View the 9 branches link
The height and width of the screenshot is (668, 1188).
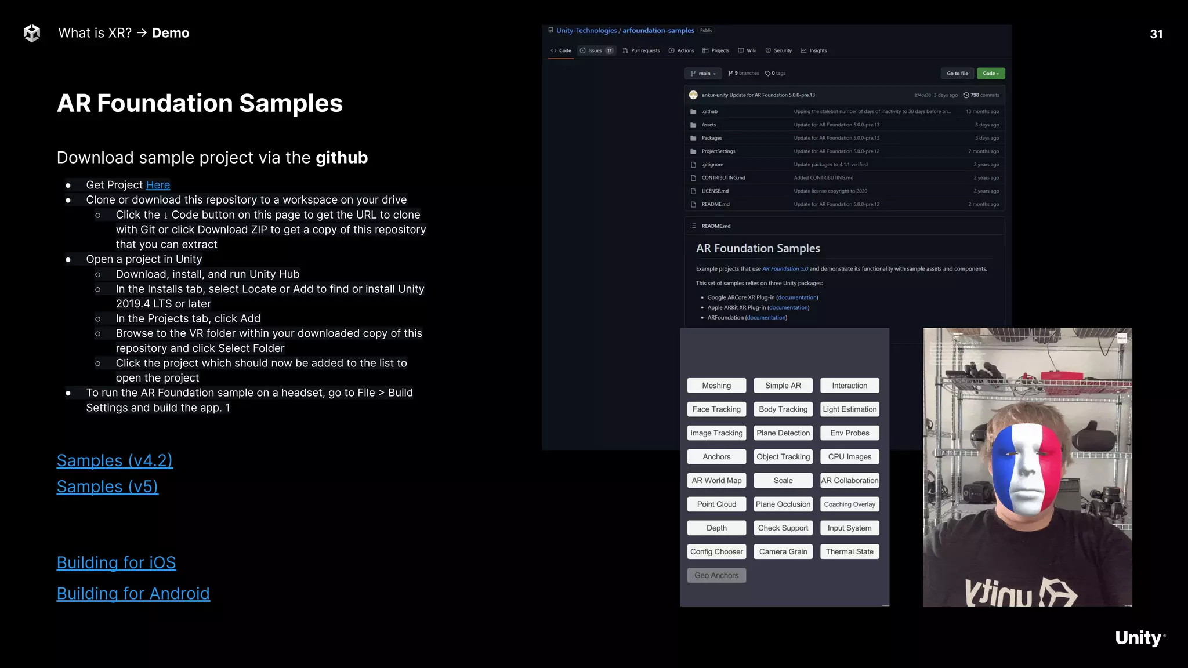pyautogui.click(x=743, y=74)
